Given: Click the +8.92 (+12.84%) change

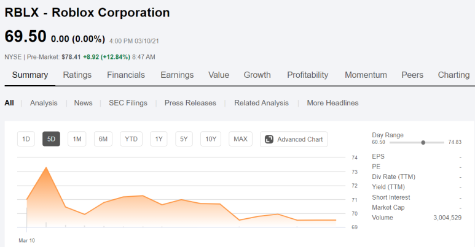Looking at the screenshot, I should tap(107, 57).
